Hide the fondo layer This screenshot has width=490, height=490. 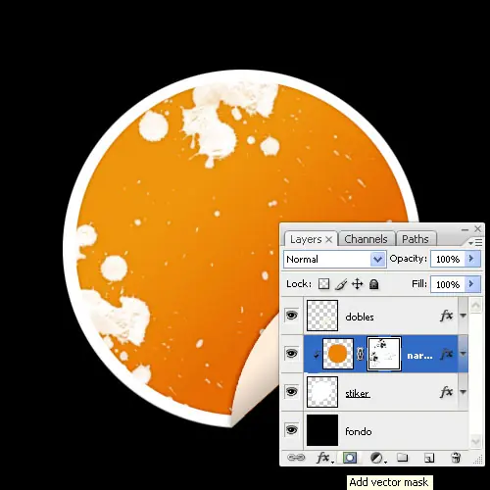(x=292, y=429)
